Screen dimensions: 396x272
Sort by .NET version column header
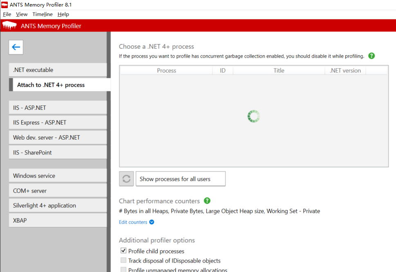pos(345,71)
